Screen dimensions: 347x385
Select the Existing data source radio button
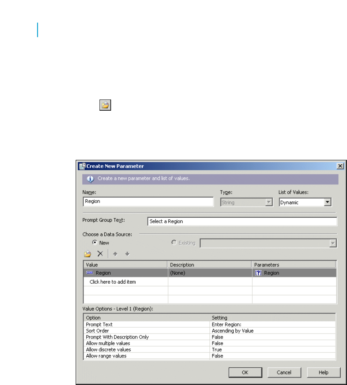[x=174, y=242]
